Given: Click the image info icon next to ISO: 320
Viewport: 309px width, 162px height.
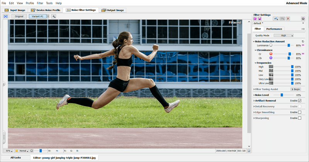Looking at the screenshot, I should tap(249, 151).
